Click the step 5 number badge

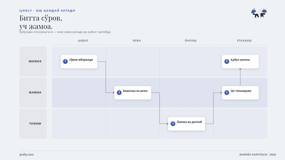coord(227,61)
